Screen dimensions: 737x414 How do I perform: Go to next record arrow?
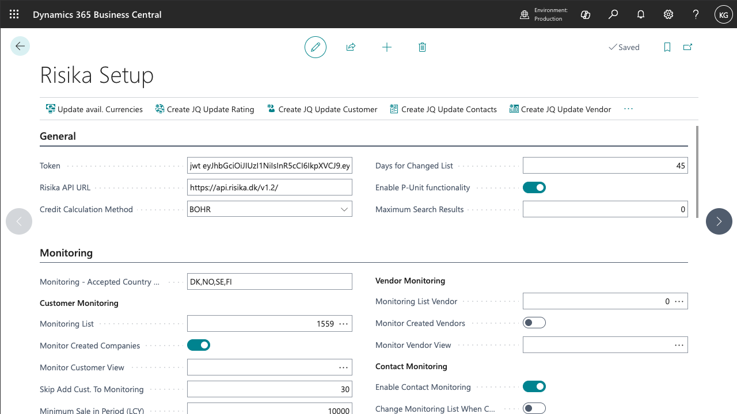[x=719, y=221]
